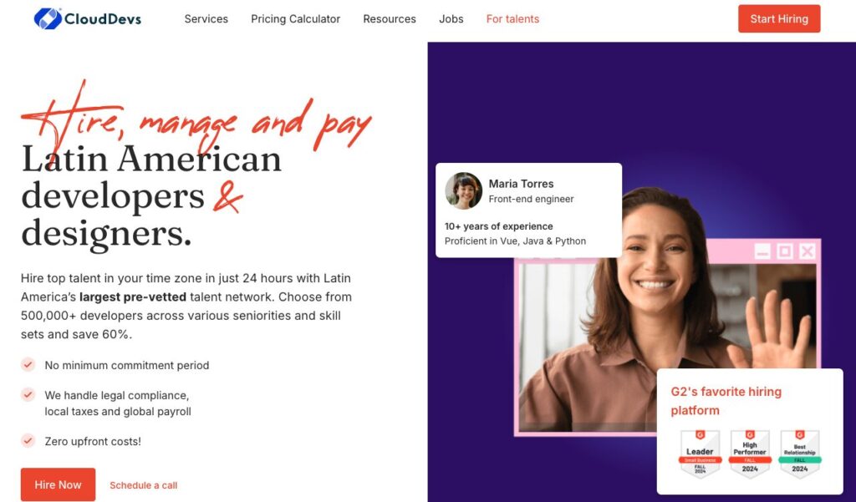Open the Pricing Calculator page

coord(295,19)
